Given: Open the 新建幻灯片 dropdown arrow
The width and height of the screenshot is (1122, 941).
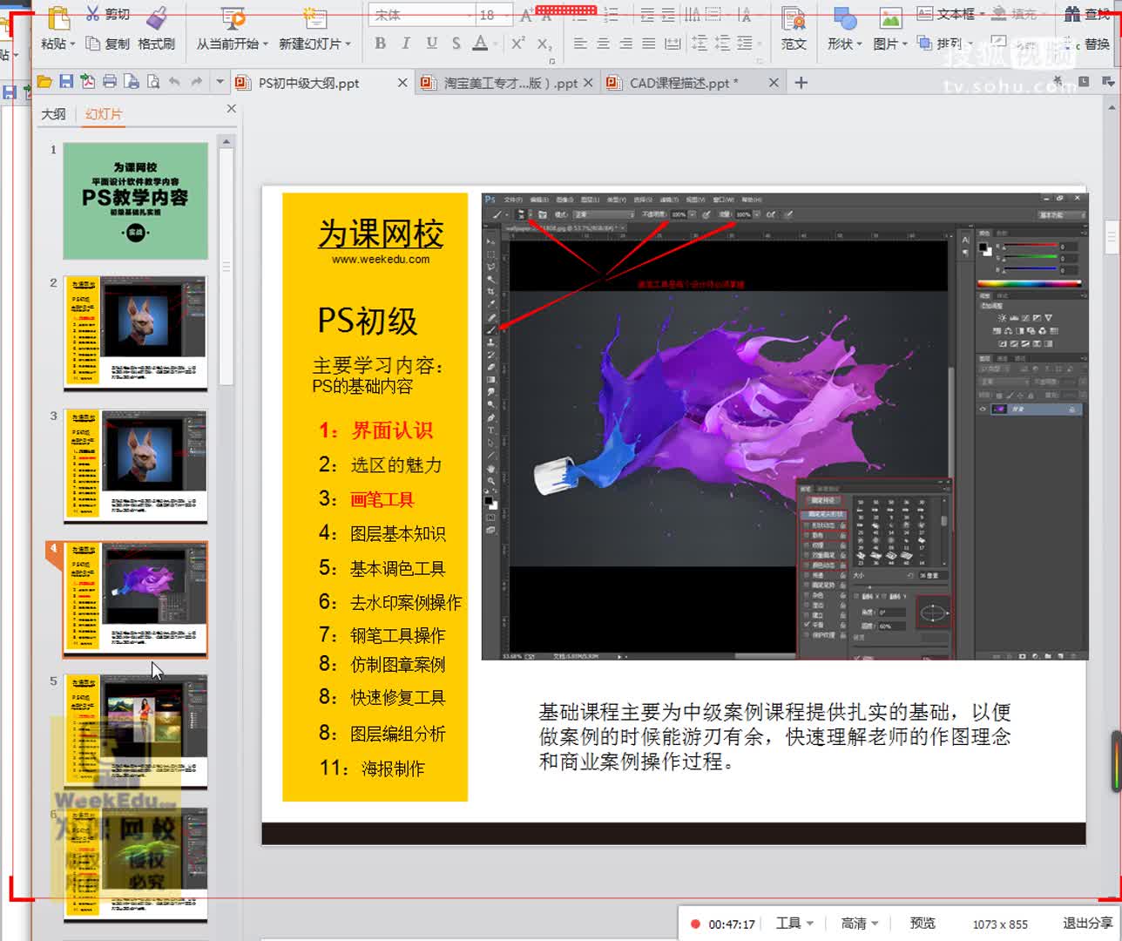Looking at the screenshot, I should coord(348,44).
